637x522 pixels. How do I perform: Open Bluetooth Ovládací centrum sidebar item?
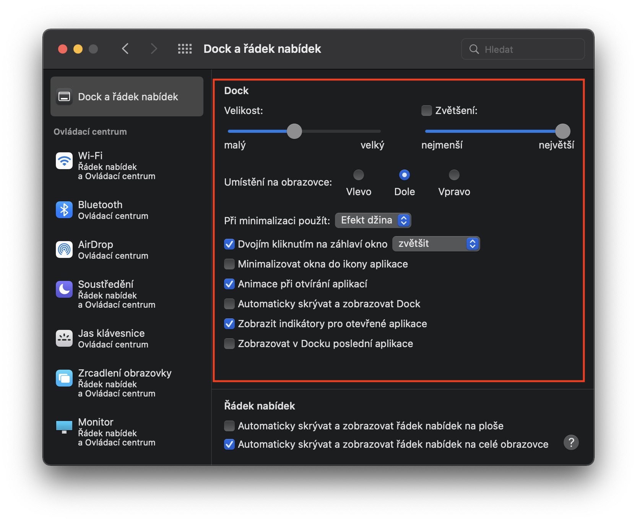(127, 210)
